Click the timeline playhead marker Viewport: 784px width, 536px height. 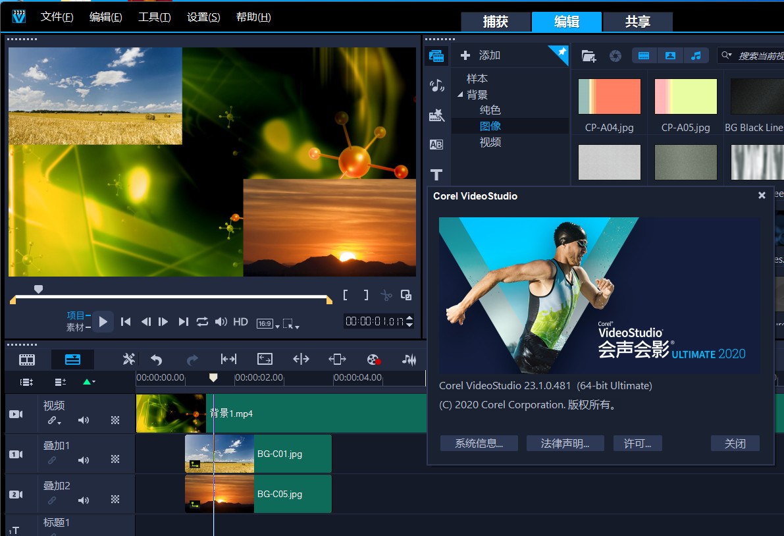[x=213, y=377]
